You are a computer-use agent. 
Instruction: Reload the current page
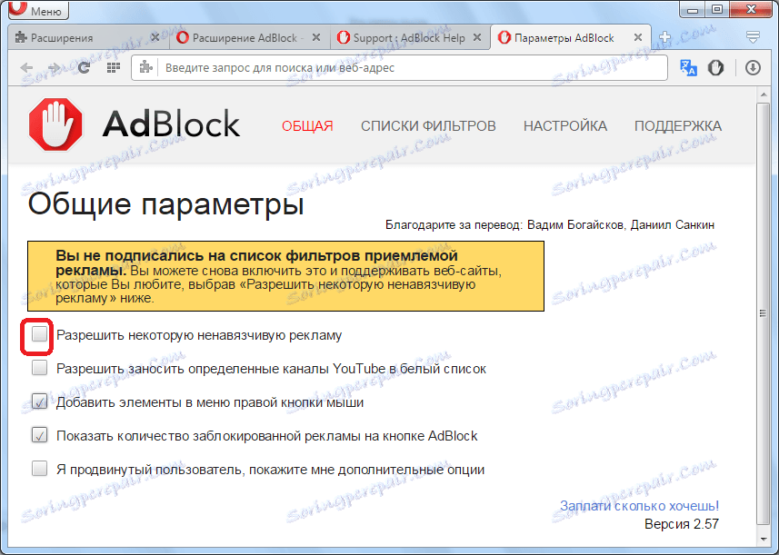tap(85, 67)
